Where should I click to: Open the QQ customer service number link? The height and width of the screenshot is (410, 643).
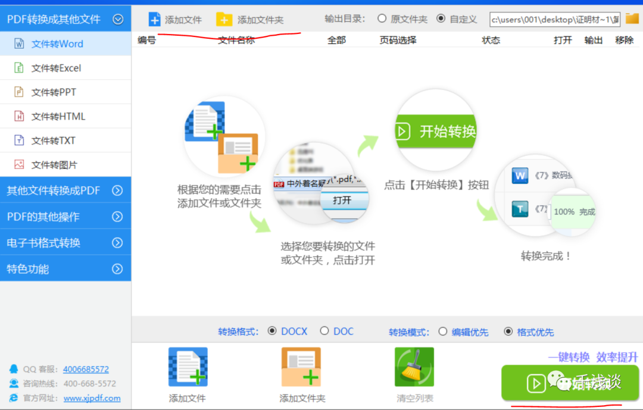point(86,369)
